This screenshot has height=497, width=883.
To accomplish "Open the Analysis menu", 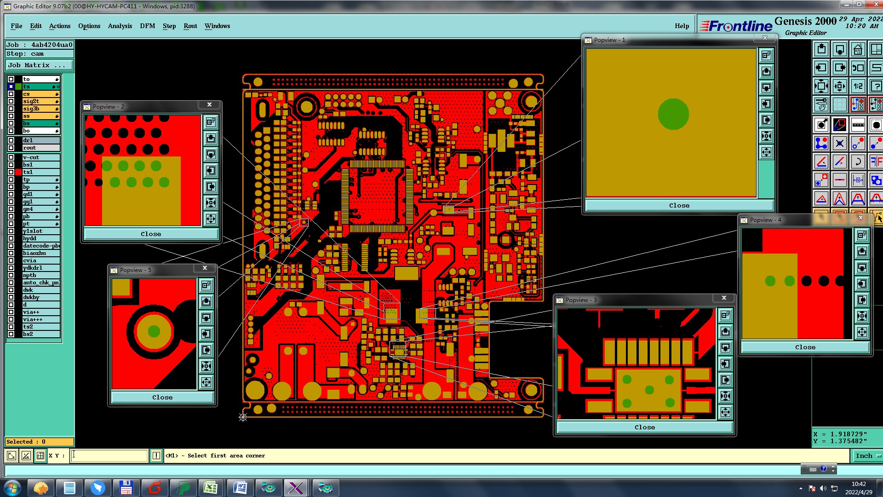I will click(120, 26).
